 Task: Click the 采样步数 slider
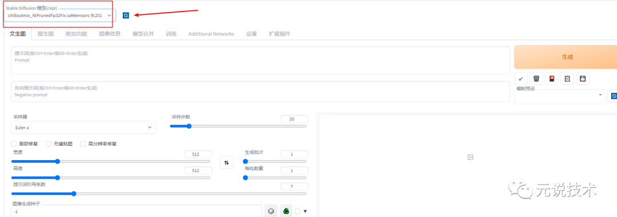(x=238, y=126)
